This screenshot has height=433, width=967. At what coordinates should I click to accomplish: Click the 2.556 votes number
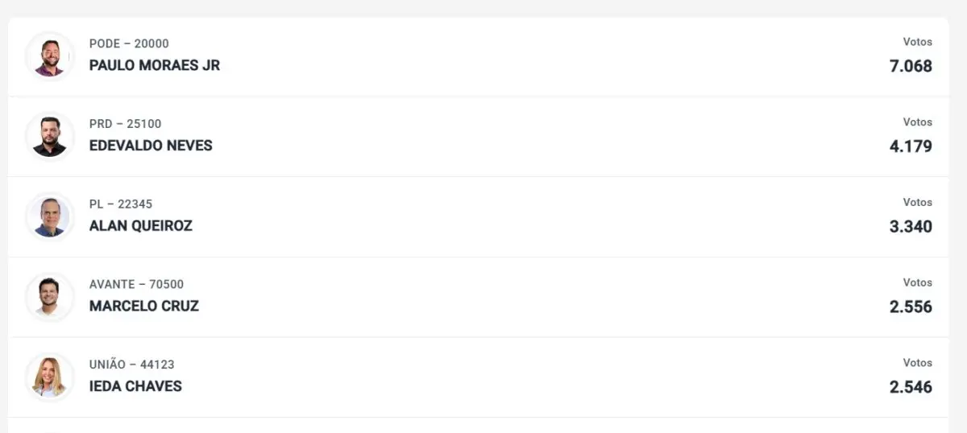pyautogui.click(x=911, y=307)
